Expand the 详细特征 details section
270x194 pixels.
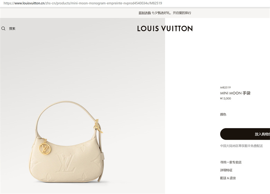coord(226,170)
